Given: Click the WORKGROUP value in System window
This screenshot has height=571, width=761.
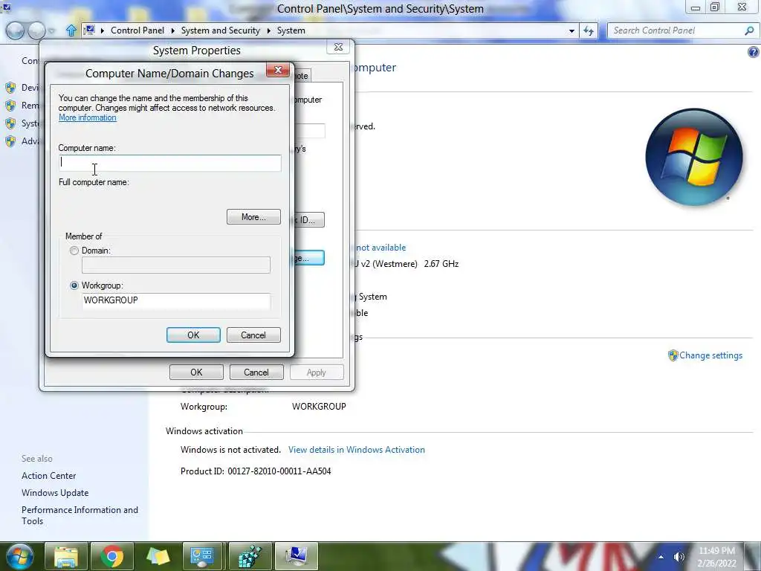Looking at the screenshot, I should 319,407.
